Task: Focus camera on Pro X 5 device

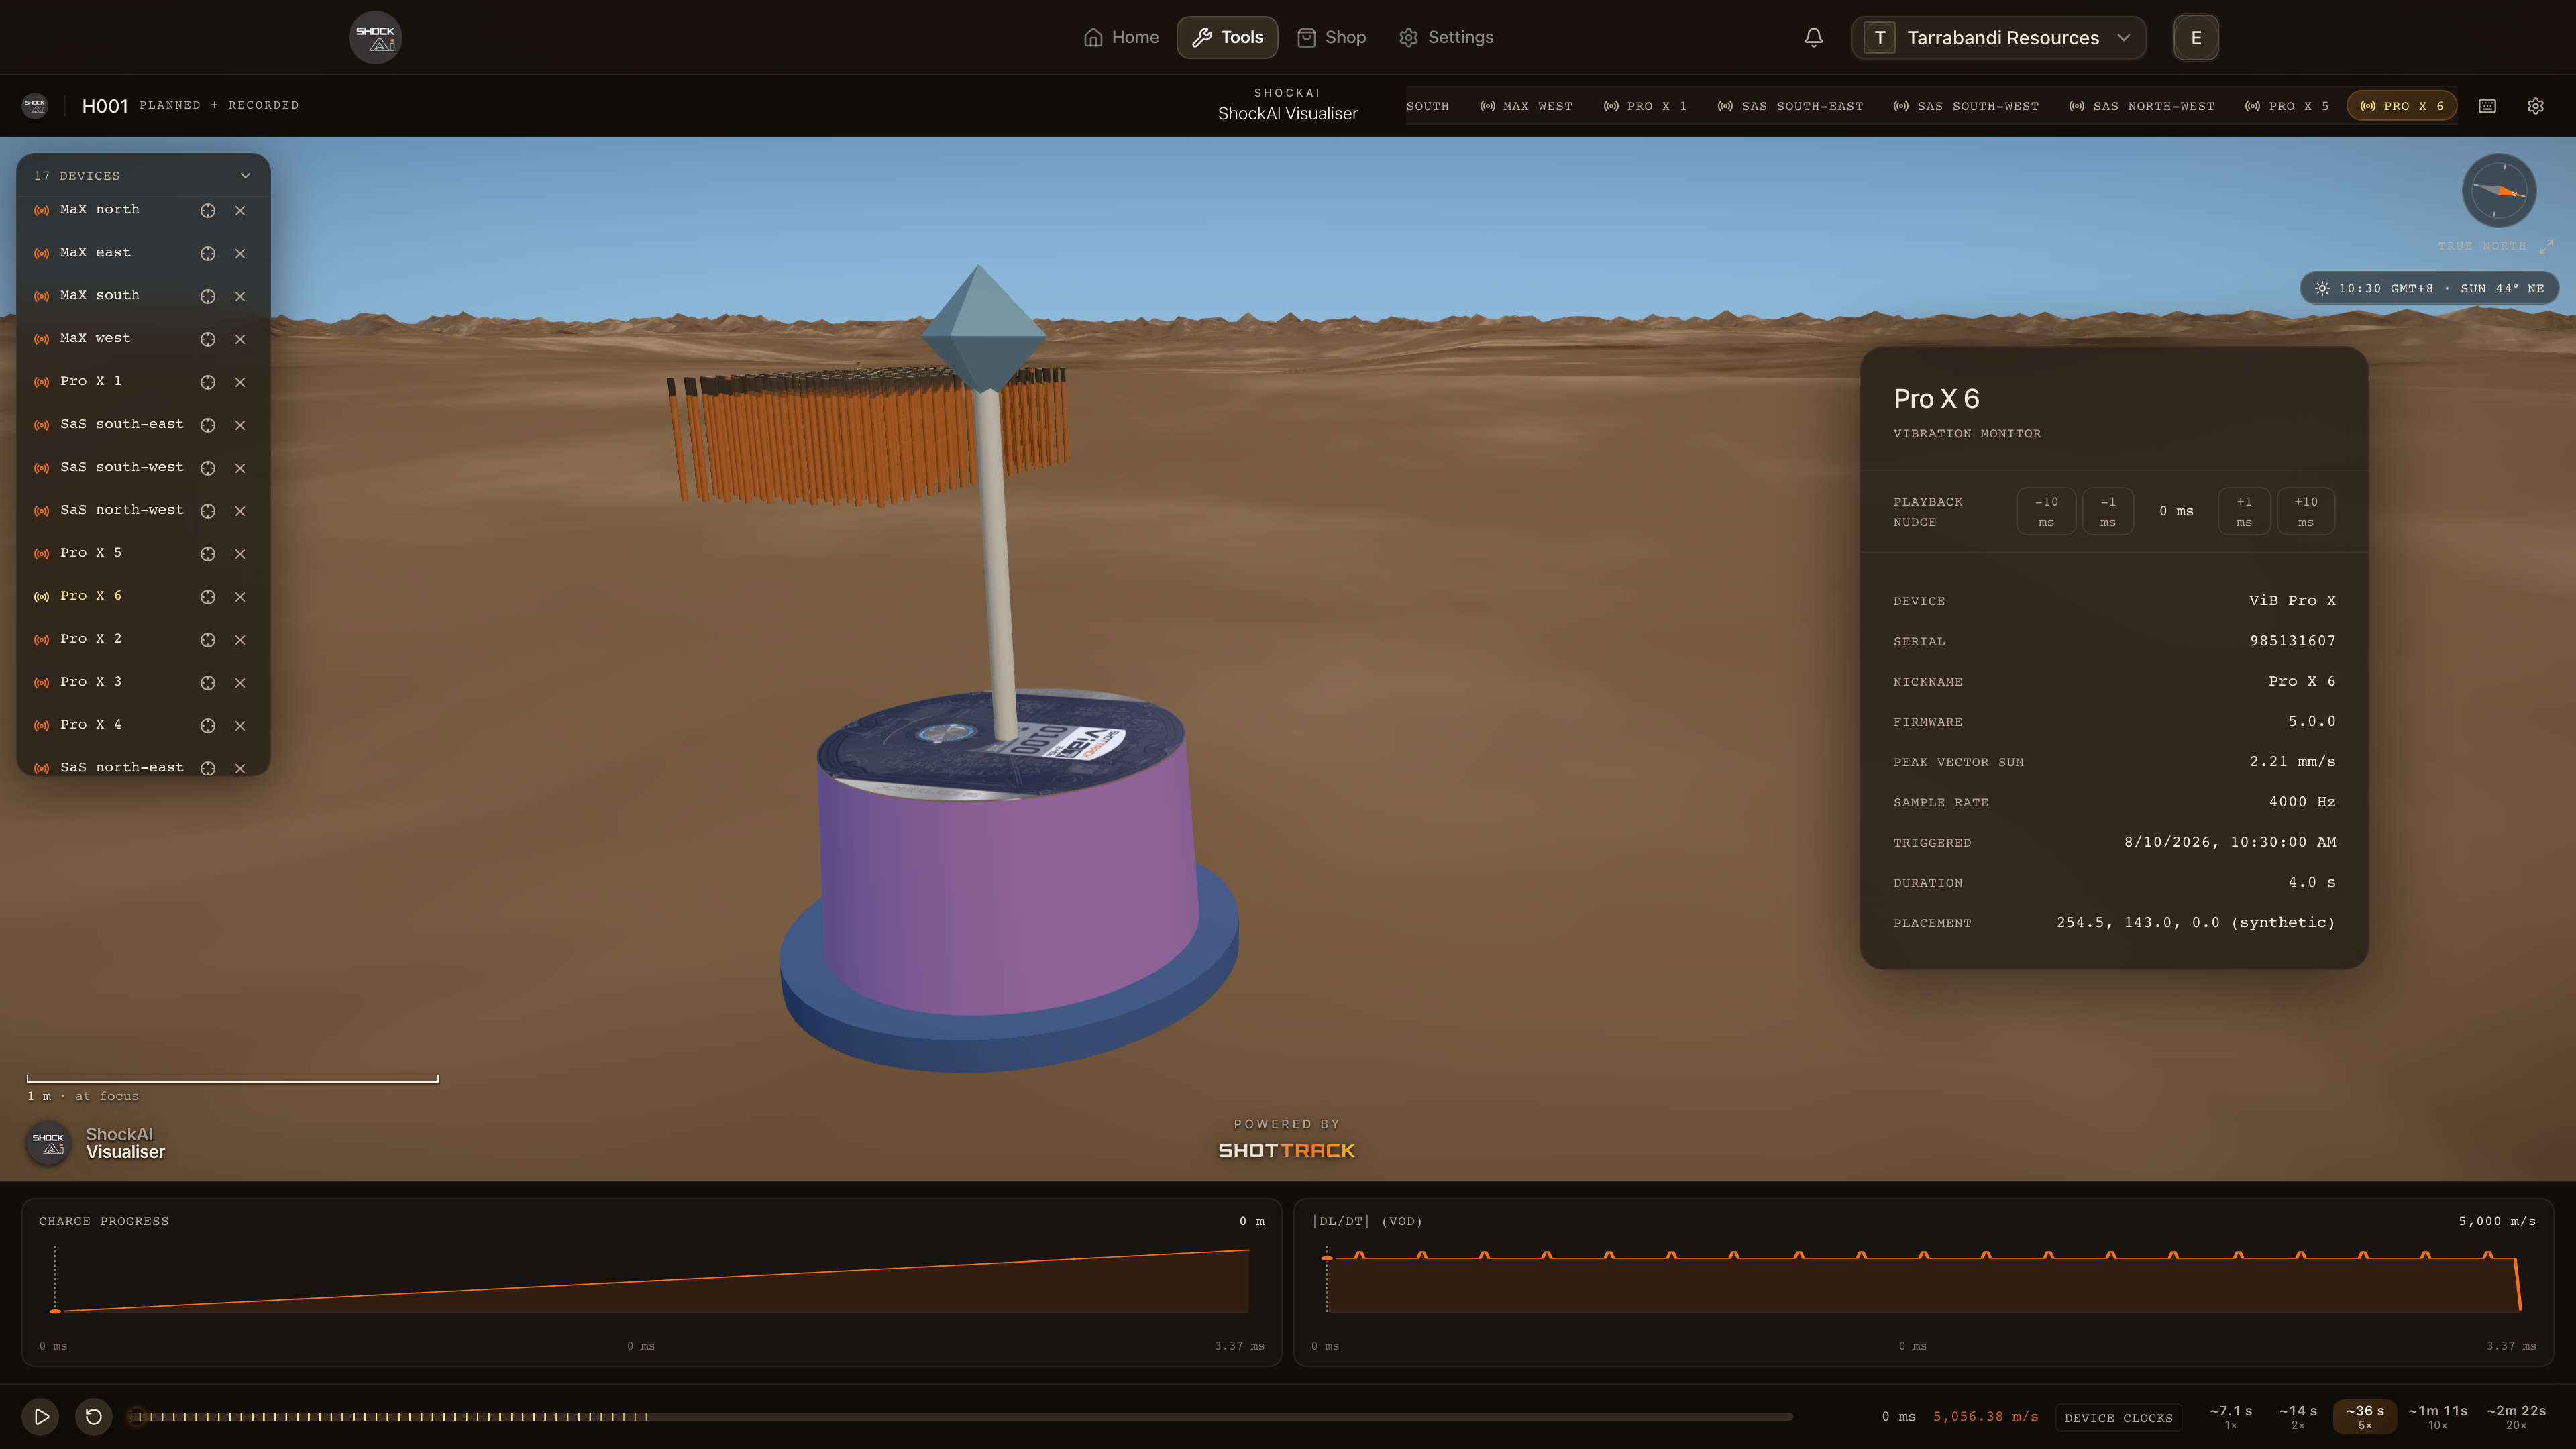Action: click(x=207, y=554)
